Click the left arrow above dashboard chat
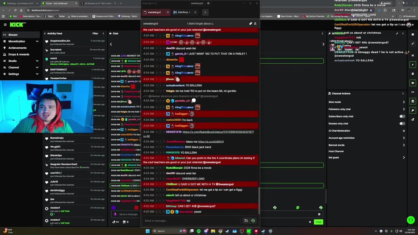This screenshot has width=418, height=235. [111, 44]
